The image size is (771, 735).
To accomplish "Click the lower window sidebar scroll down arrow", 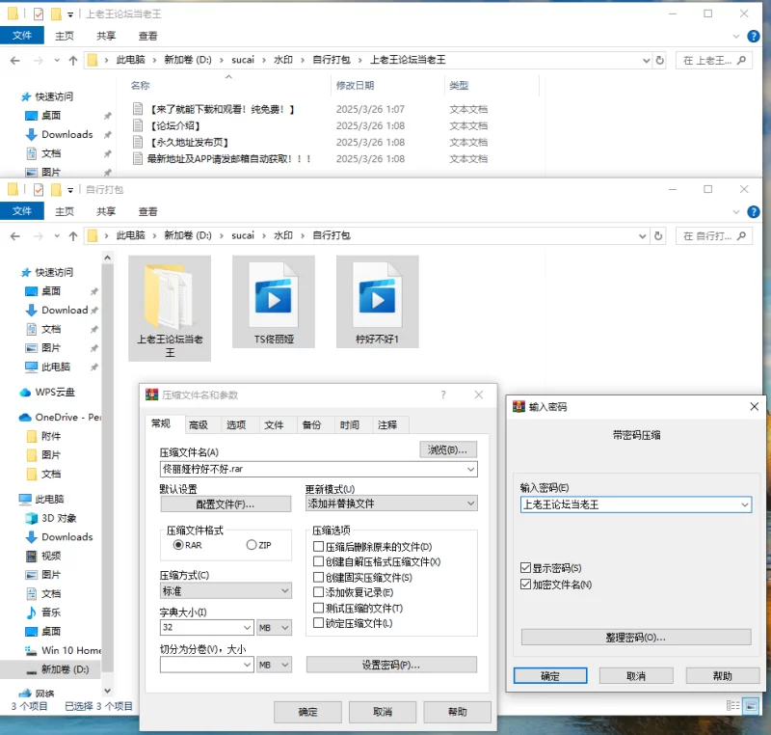I will (x=108, y=691).
